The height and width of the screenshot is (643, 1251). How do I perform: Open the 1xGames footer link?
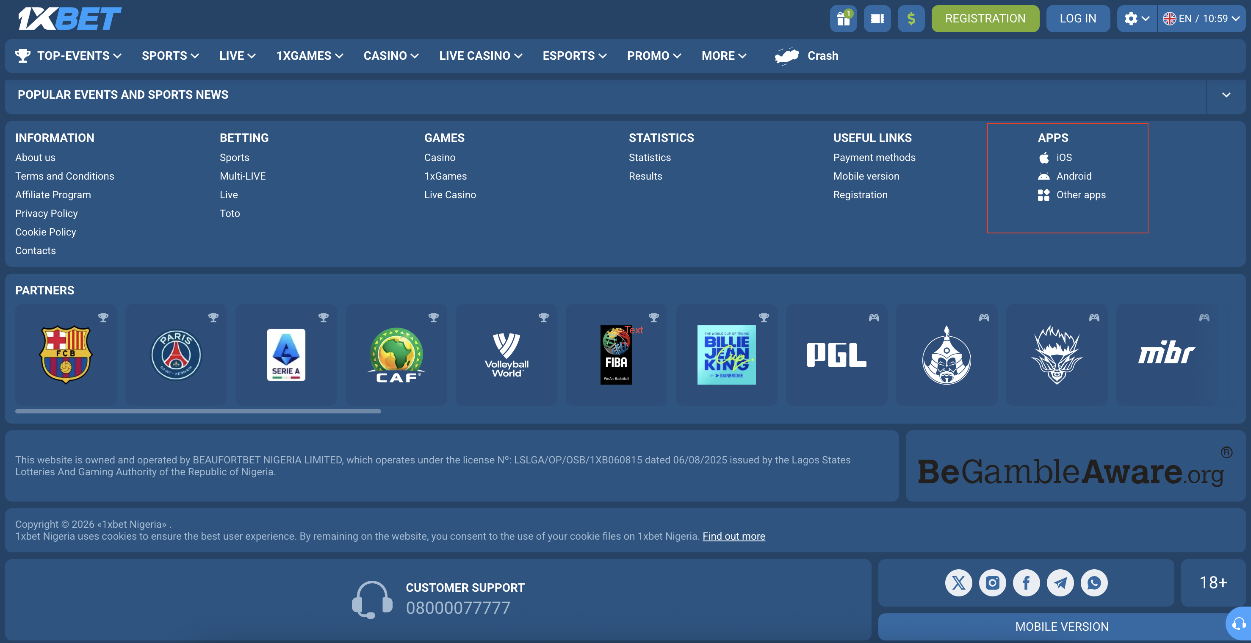(446, 176)
